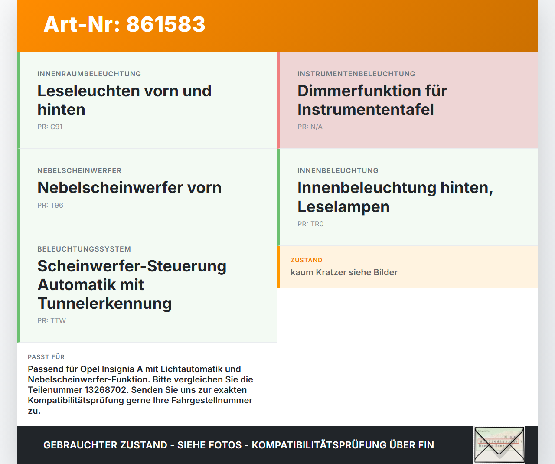The width and height of the screenshot is (555, 464).
Task: Select the Leseleuchten vorn und hinten title
Action: (x=124, y=100)
